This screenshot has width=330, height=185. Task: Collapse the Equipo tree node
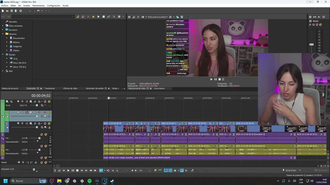pos(3,54)
